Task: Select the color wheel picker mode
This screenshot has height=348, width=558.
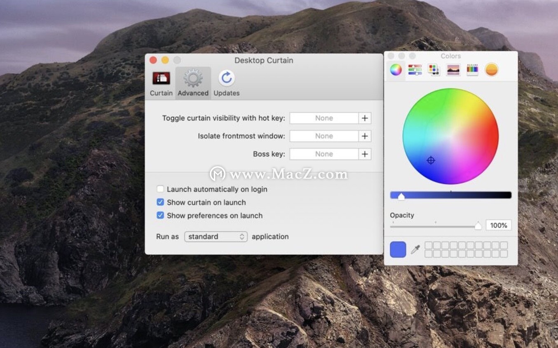Action: 396,70
